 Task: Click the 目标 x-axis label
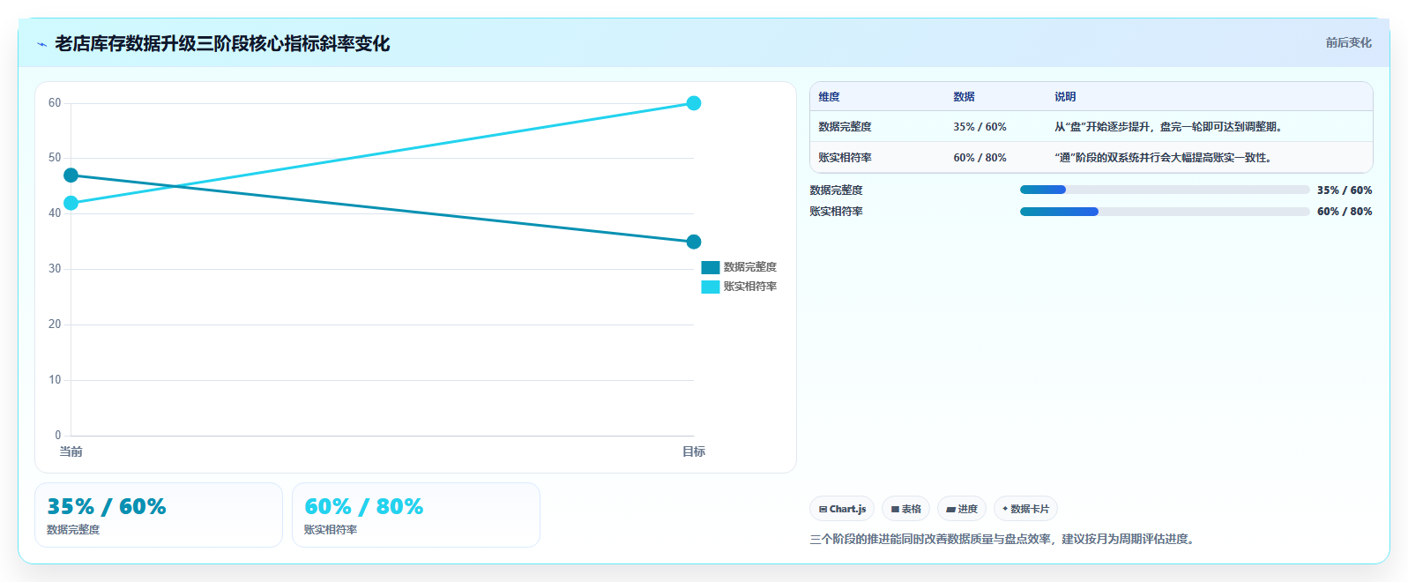694,451
